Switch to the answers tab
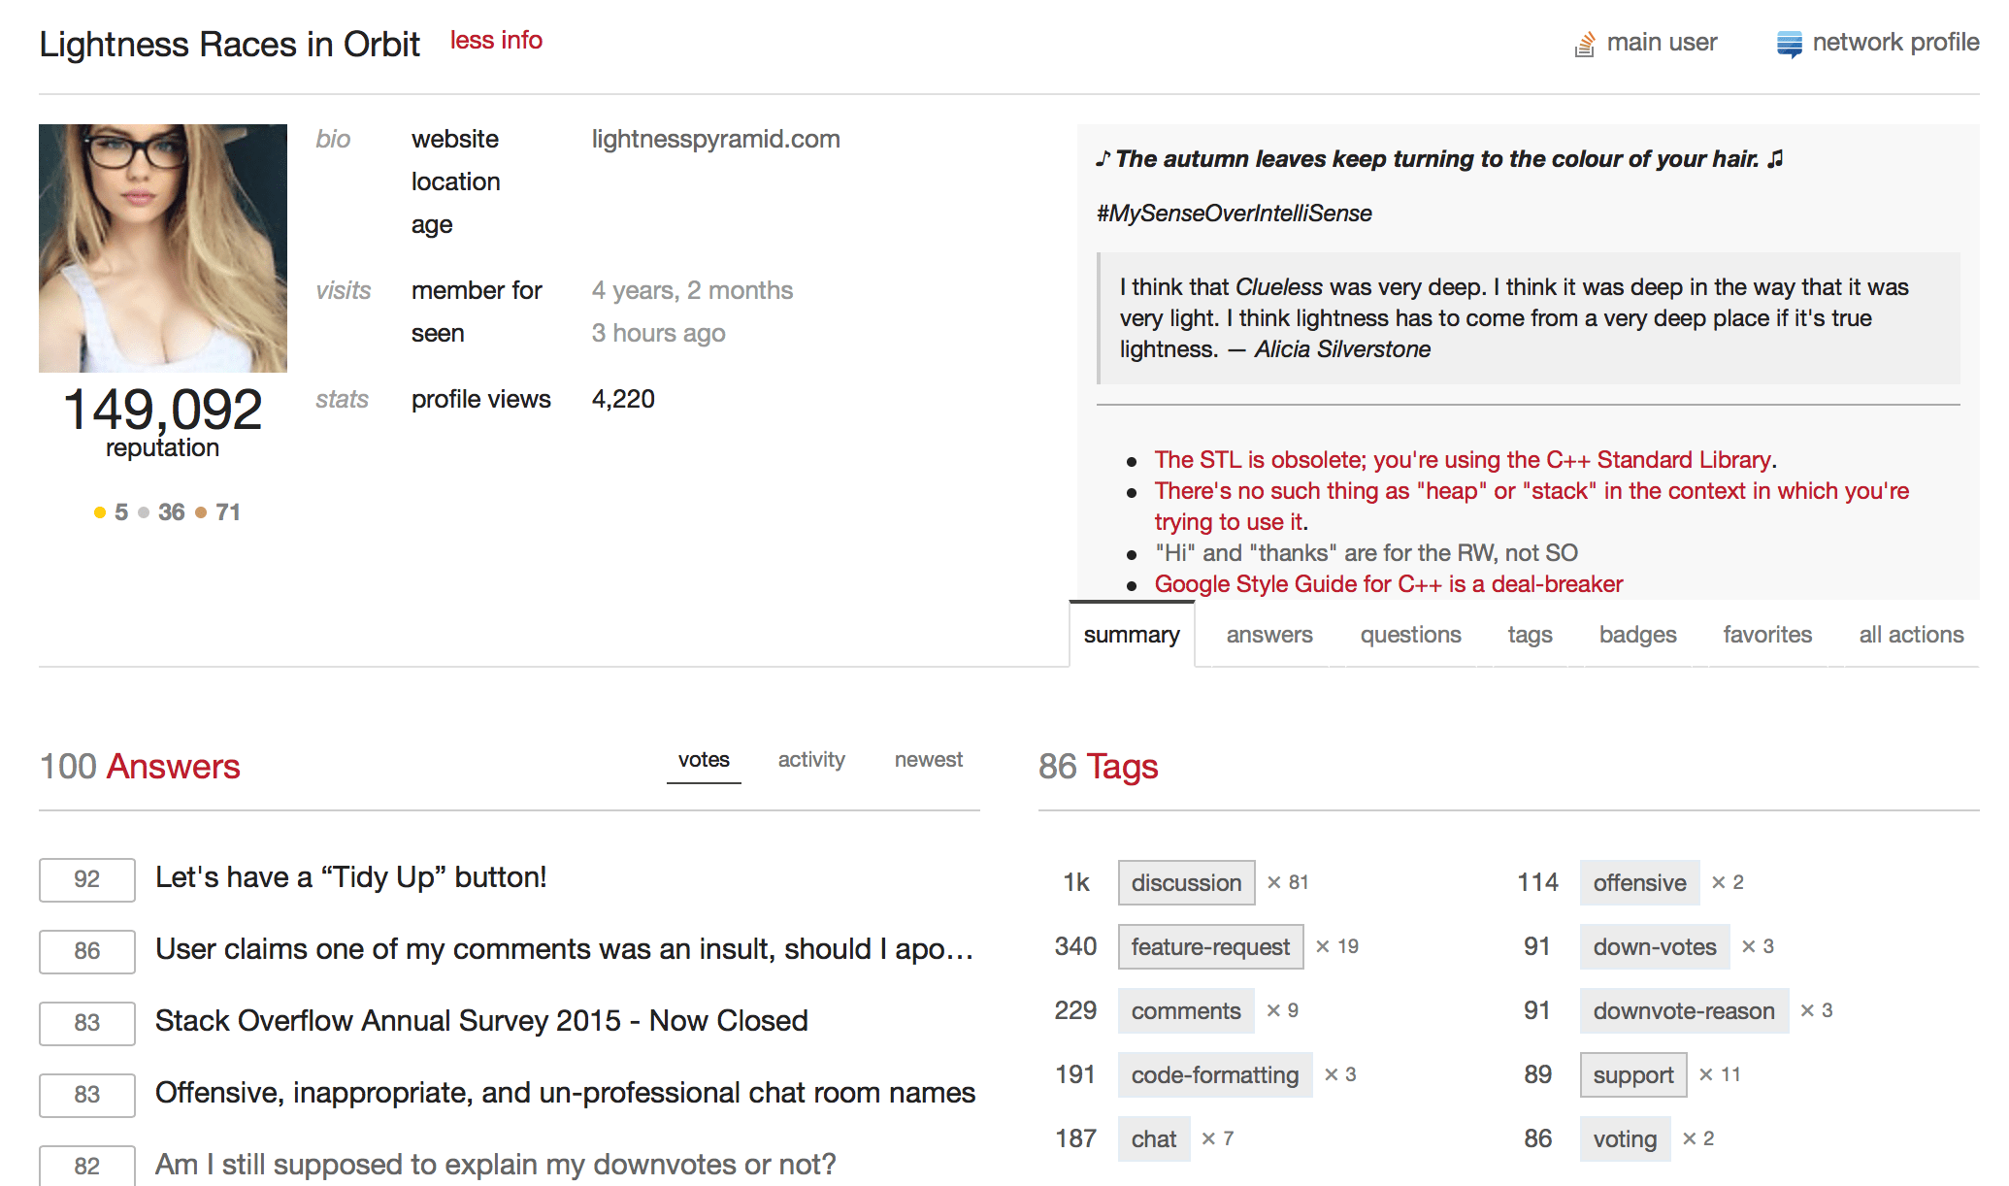This screenshot has width=2009, height=1186. 1269,635
